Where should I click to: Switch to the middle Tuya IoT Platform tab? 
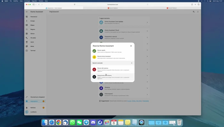coord(113,8)
